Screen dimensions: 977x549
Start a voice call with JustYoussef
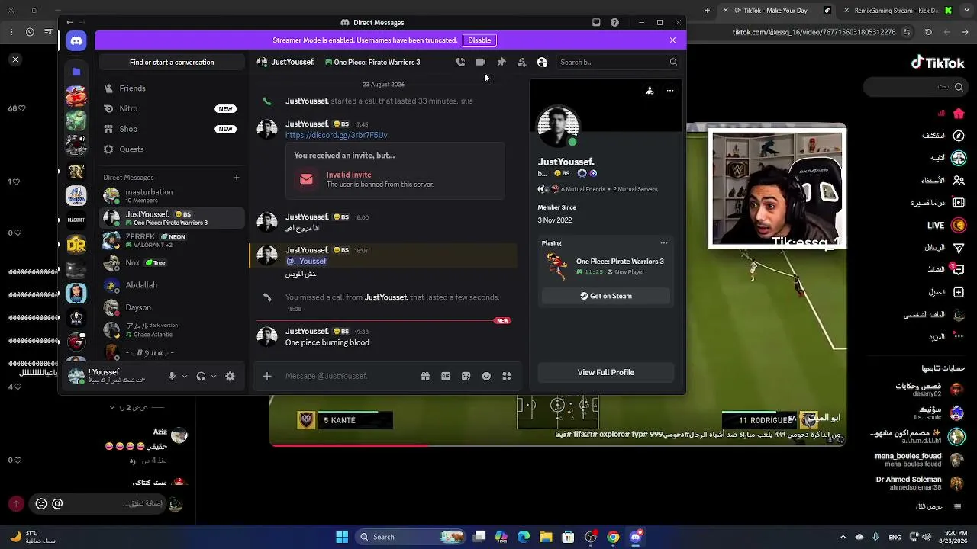[x=460, y=63]
